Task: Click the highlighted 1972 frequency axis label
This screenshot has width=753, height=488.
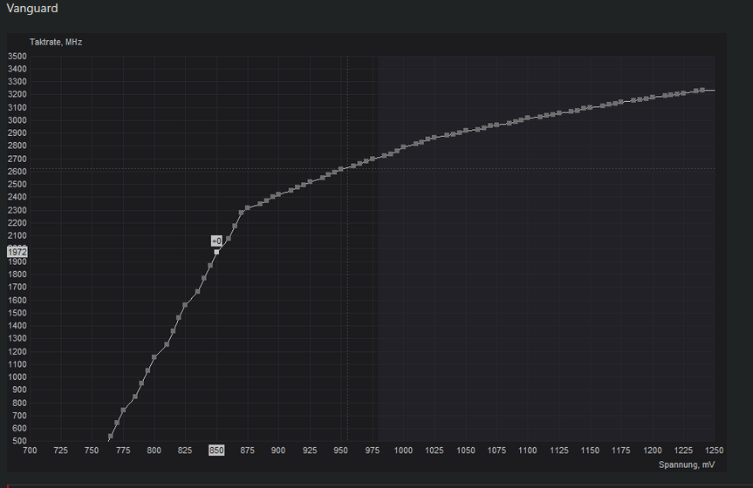Action: [x=17, y=252]
